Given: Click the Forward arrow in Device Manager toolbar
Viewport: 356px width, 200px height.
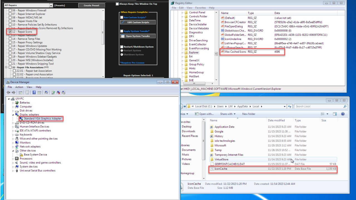Looking at the screenshot, I should tap(13, 92).
